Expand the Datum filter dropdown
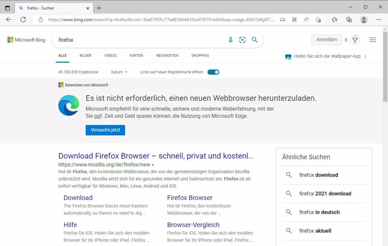Screen dimensions: 388x246 click(x=119, y=72)
